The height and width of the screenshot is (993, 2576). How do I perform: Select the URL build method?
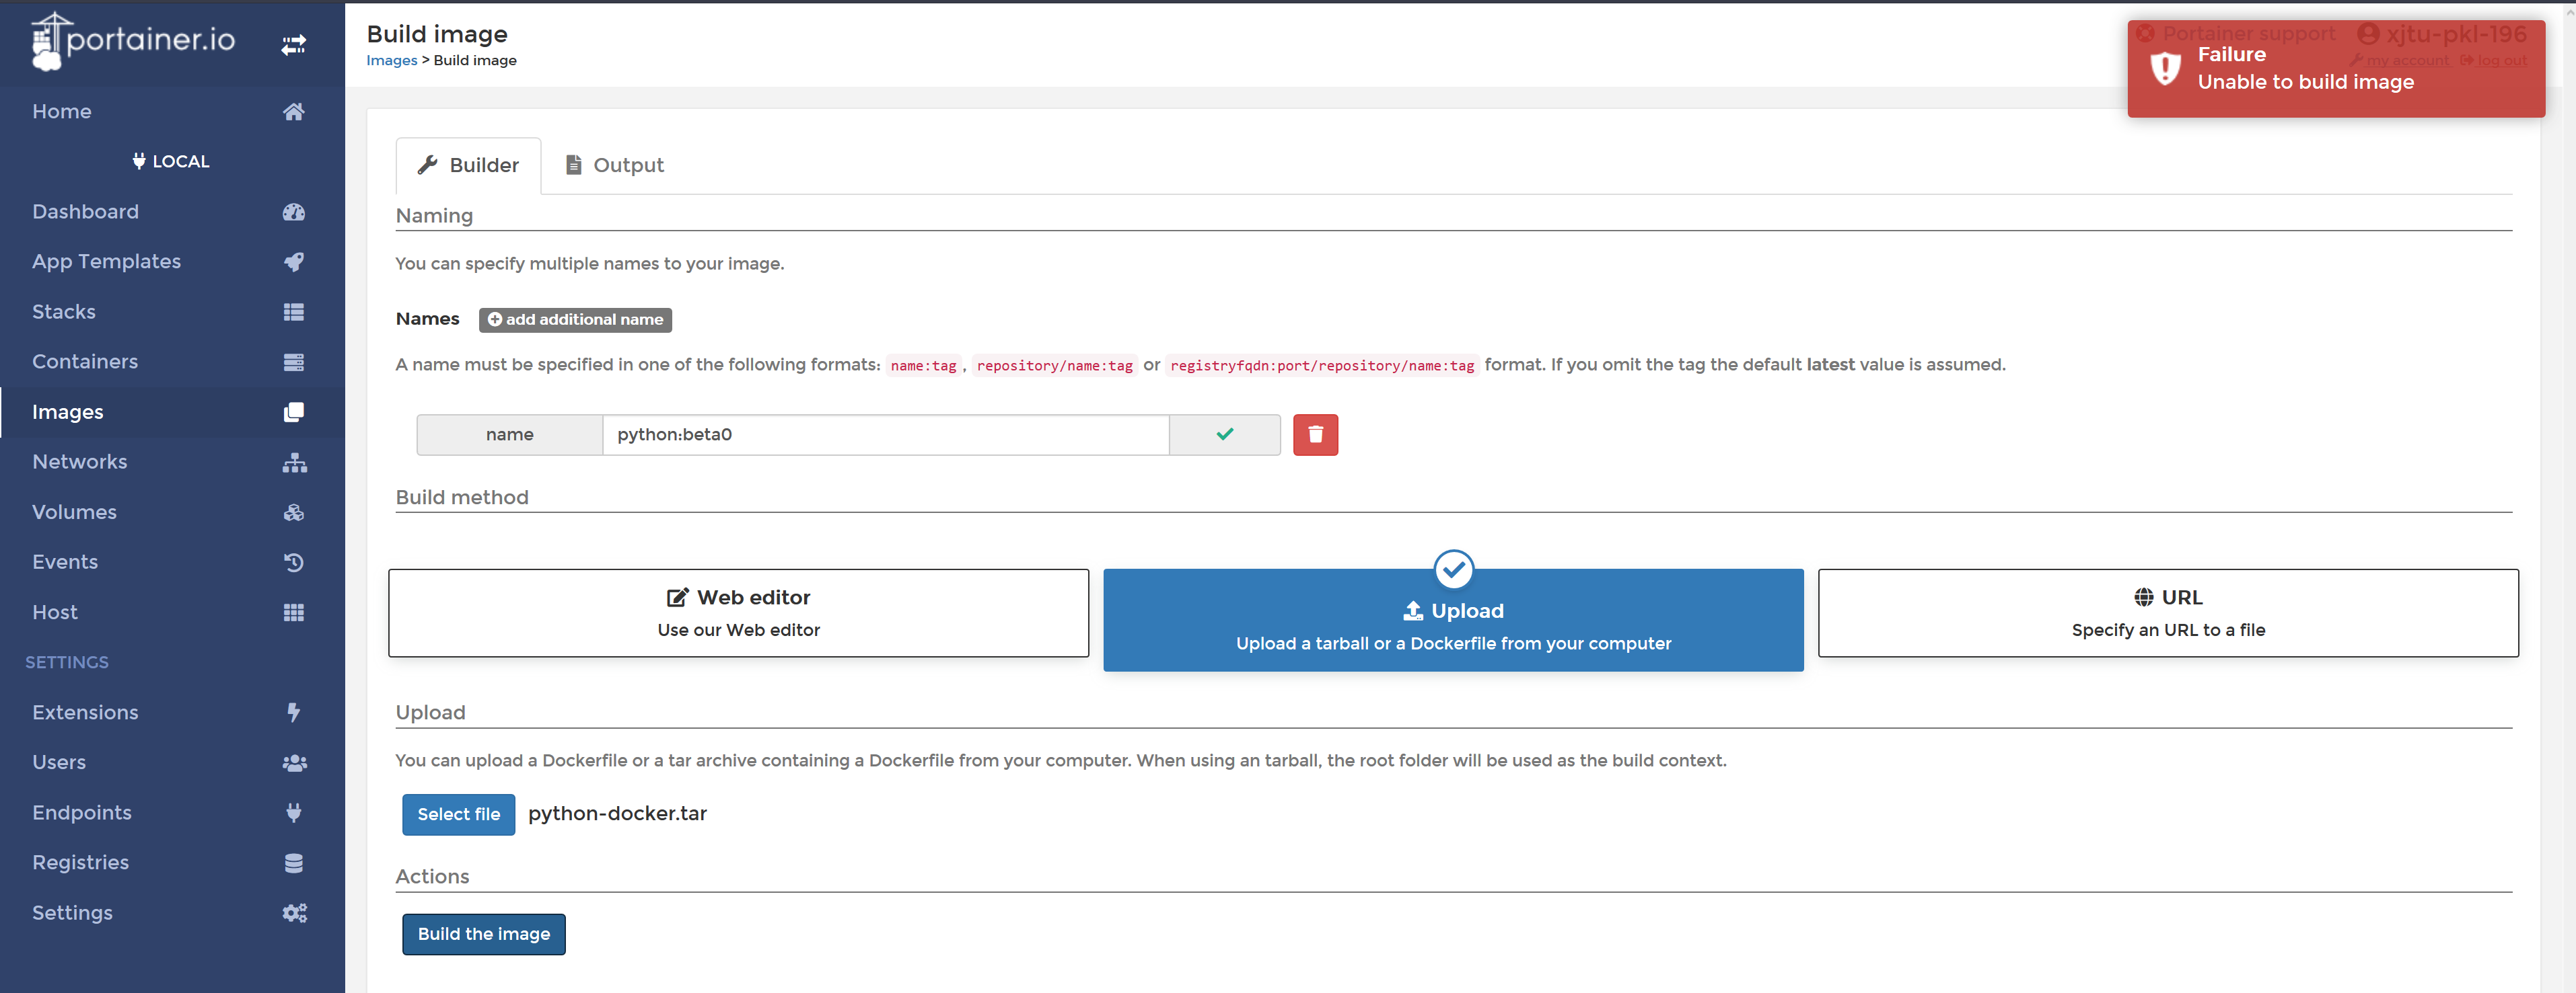point(2167,612)
